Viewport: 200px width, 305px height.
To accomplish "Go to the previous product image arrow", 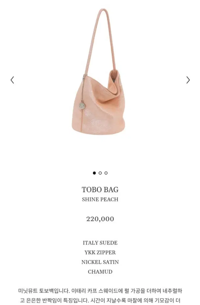I will [x=12, y=80].
